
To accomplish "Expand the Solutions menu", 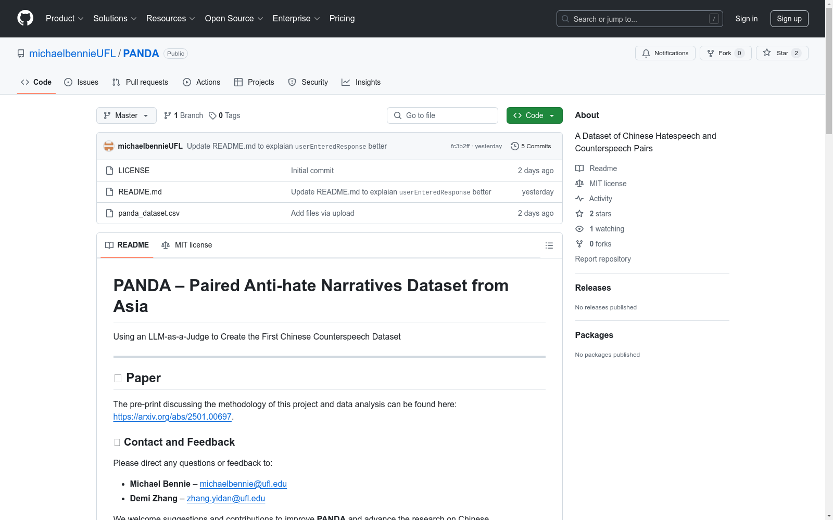I will point(115,18).
